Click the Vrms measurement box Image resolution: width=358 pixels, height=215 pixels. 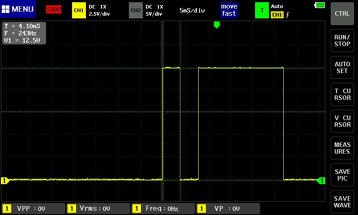pyautogui.click(x=98, y=208)
